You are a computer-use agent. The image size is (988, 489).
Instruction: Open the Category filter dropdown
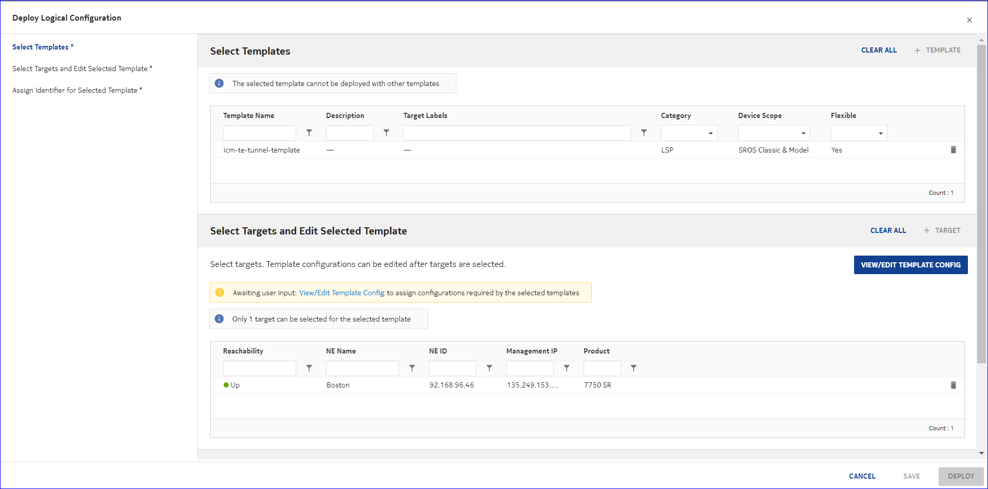(x=689, y=133)
